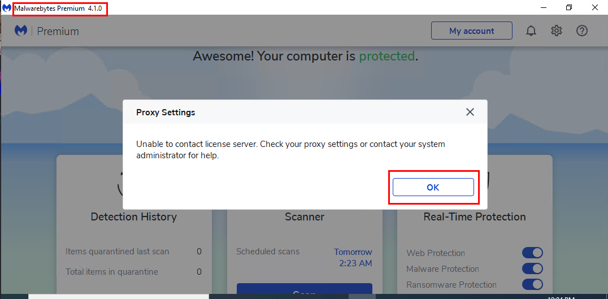
Task: Click the Malwarebytes logo beside Premium
Action: 21,31
